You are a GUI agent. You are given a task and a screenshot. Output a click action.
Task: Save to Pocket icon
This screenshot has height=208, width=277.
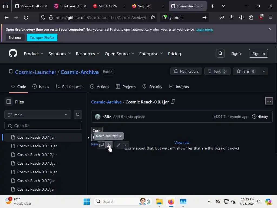point(222,18)
